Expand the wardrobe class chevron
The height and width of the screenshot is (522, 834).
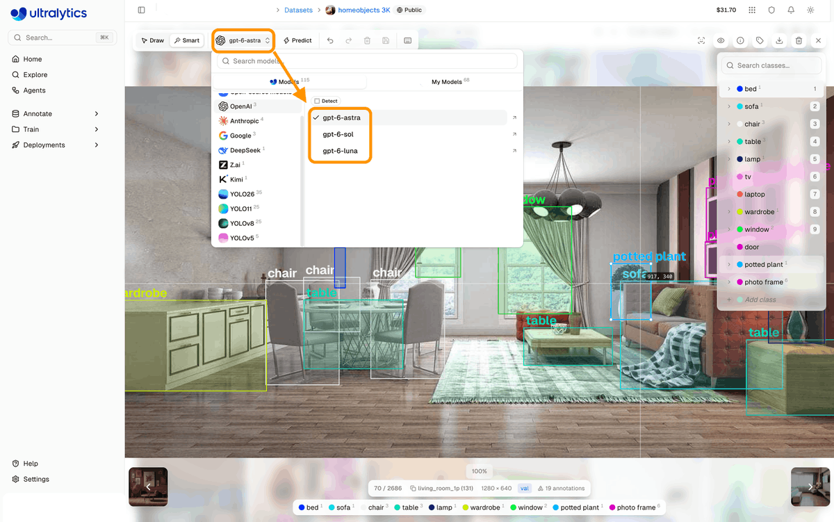[729, 211]
